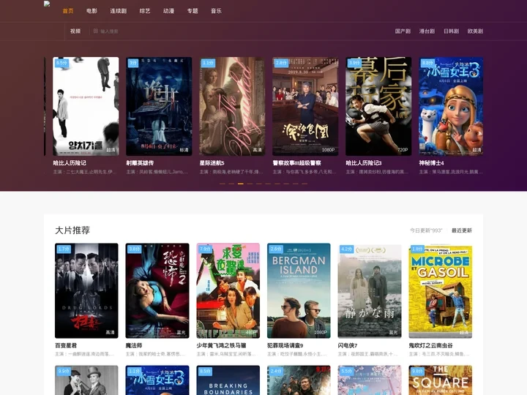Screen dimensions: 527x395
Task: Open the 神秘博士4 carousel poster
Action: click(x=451, y=106)
